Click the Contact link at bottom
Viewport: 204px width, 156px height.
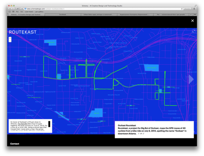click(x=14, y=144)
